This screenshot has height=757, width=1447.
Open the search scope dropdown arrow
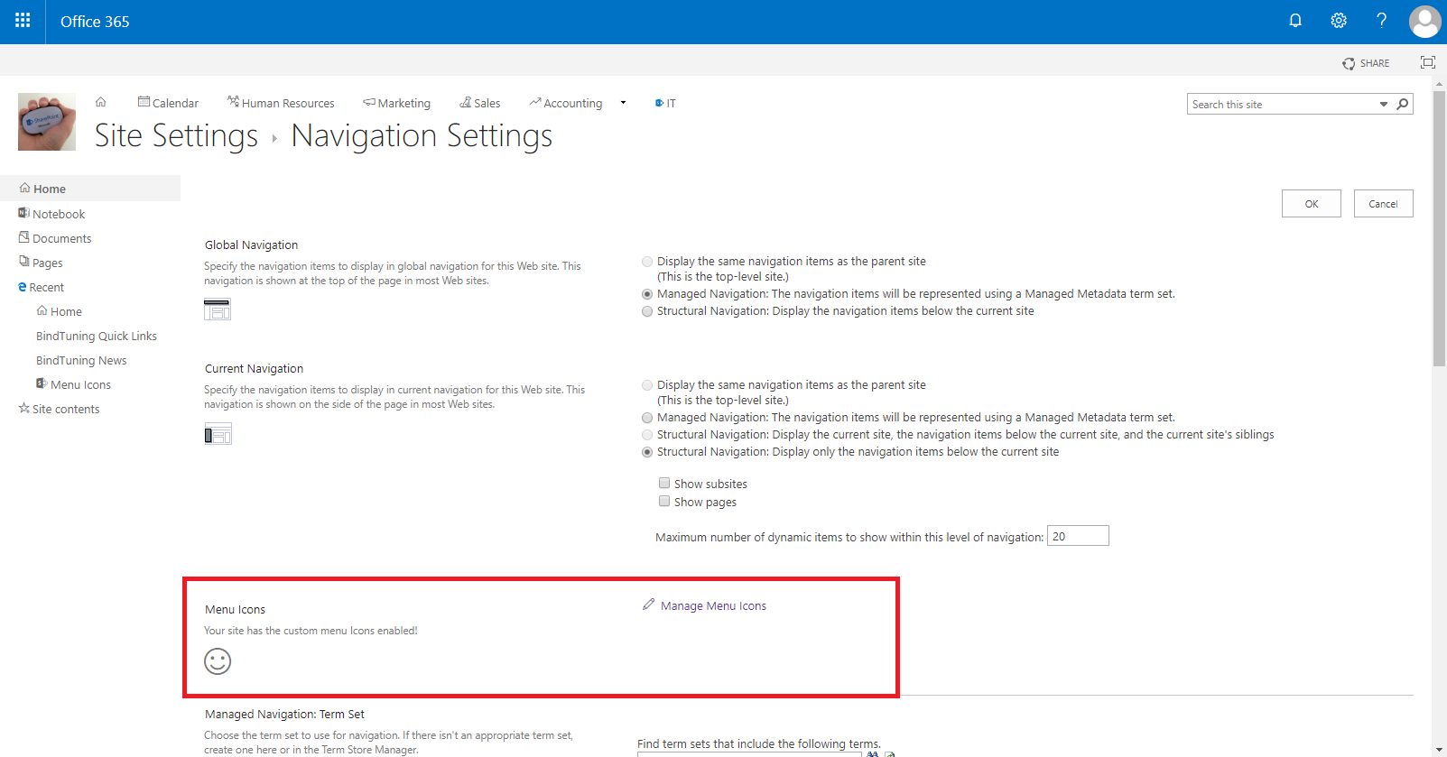1384,105
